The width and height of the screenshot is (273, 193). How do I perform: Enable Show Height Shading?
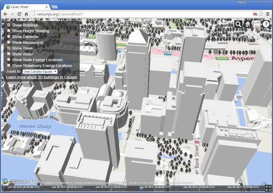9,31
